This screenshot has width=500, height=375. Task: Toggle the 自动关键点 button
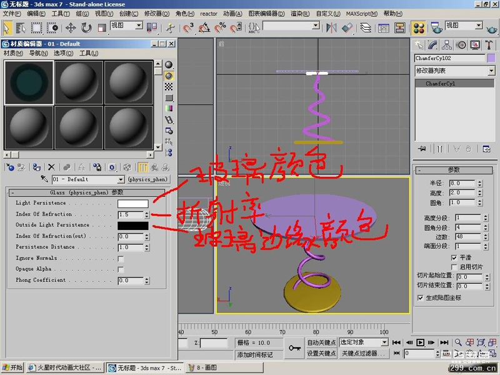click(x=321, y=342)
